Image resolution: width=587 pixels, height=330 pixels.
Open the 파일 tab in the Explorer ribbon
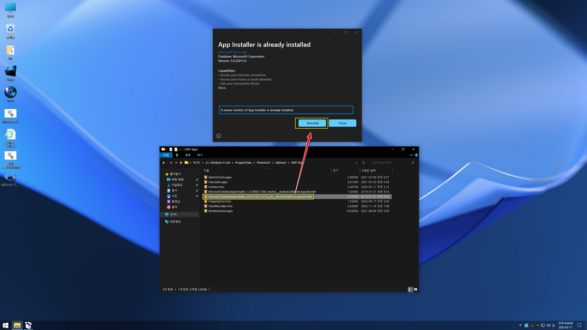pos(166,155)
